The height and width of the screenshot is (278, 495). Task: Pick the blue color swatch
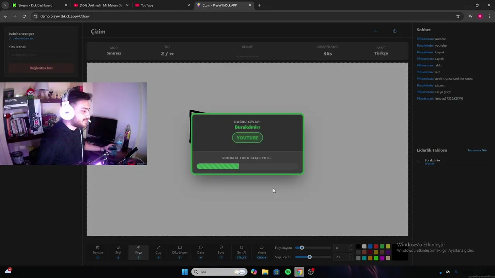click(370, 246)
